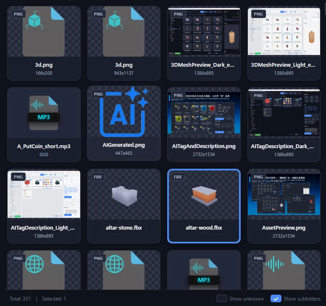Click the 447x465 dimension under AIGenerated.png
The height and width of the screenshot is (306, 326).
(x=124, y=153)
